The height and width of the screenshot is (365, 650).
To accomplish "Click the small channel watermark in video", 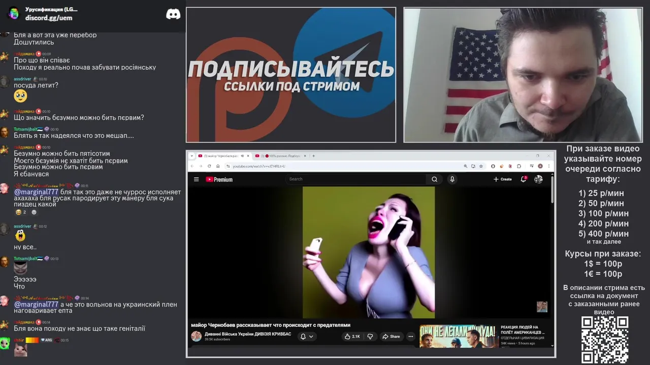I will pos(542,307).
